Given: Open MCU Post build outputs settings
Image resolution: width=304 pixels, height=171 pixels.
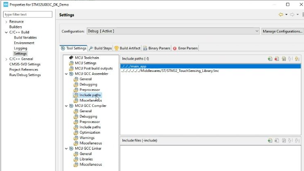Looking at the screenshot, I should (x=94, y=68).
